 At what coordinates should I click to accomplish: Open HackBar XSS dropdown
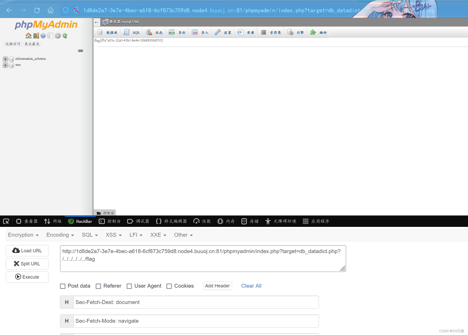click(114, 235)
